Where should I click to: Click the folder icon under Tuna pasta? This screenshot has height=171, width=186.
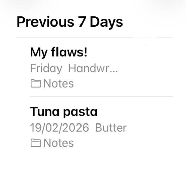(36, 143)
